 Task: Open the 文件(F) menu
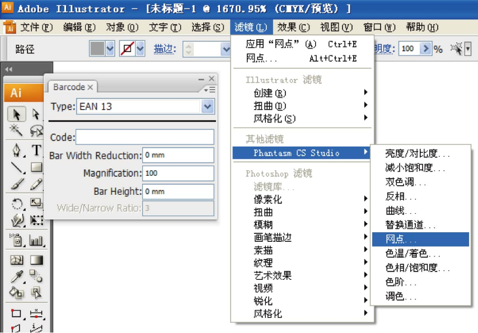(x=36, y=27)
